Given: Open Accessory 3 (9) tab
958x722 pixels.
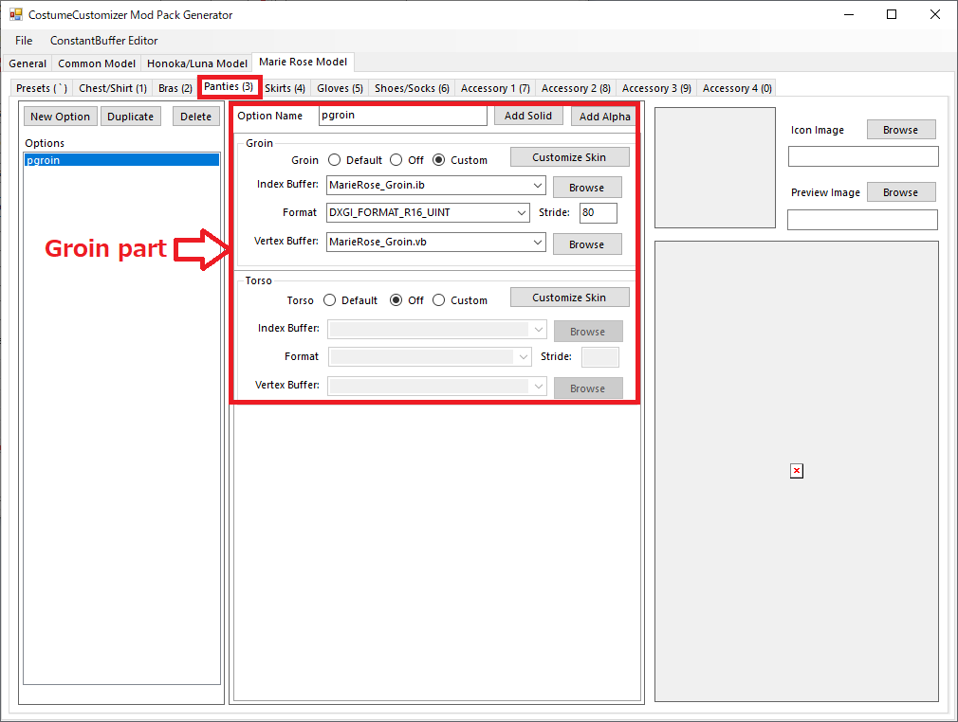Looking at the screenshot, I should click(x=656, y=88).
